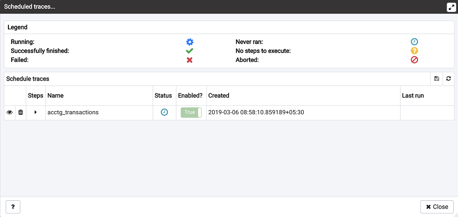The image size is (458, 217).
Task: Click the Never ran clock legend icon
Action: pos(414,42)
